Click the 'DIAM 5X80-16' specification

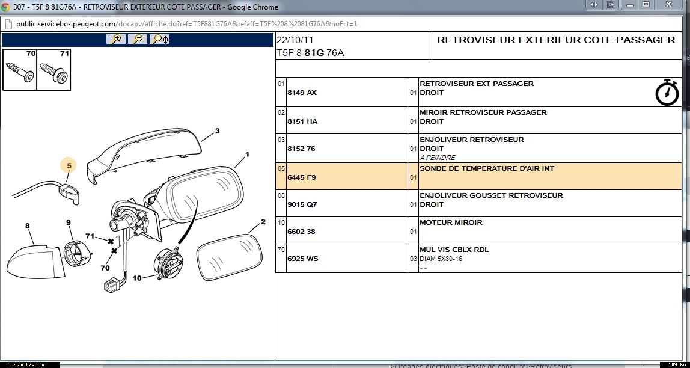[441, 259]
